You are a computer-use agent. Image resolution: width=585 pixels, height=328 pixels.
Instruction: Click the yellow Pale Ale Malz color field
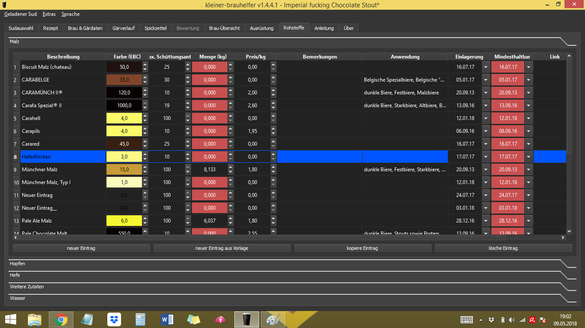[x=124, y=221]
